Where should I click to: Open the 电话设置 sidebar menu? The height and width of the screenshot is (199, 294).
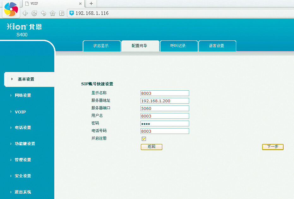point(23,128)
